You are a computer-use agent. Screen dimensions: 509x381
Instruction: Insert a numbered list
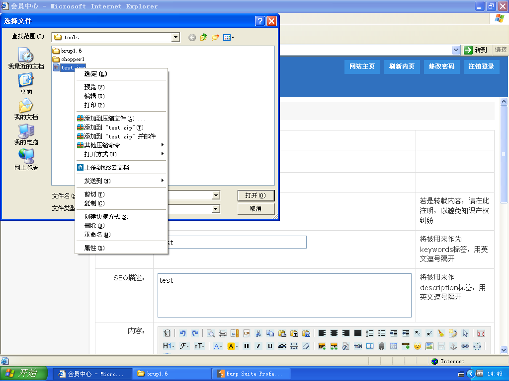click(x=370, y=333)
